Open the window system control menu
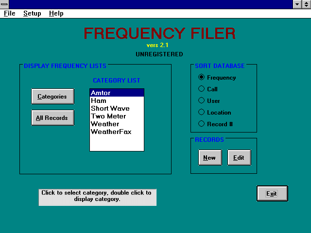311x233 pixels. pos(4,4)
